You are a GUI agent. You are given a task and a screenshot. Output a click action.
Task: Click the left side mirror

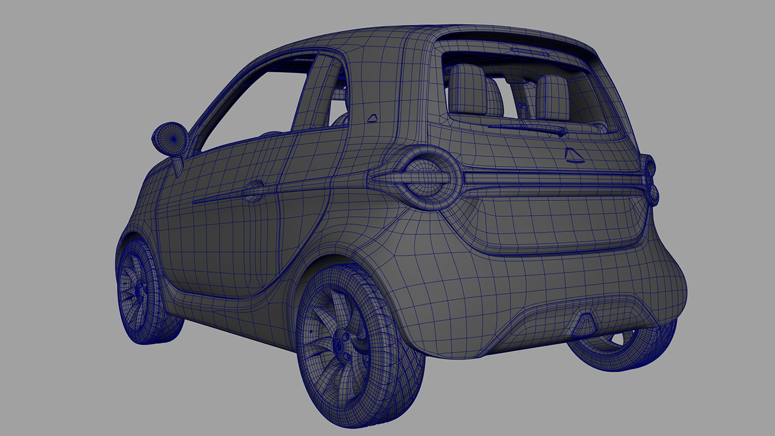point(171,138)
